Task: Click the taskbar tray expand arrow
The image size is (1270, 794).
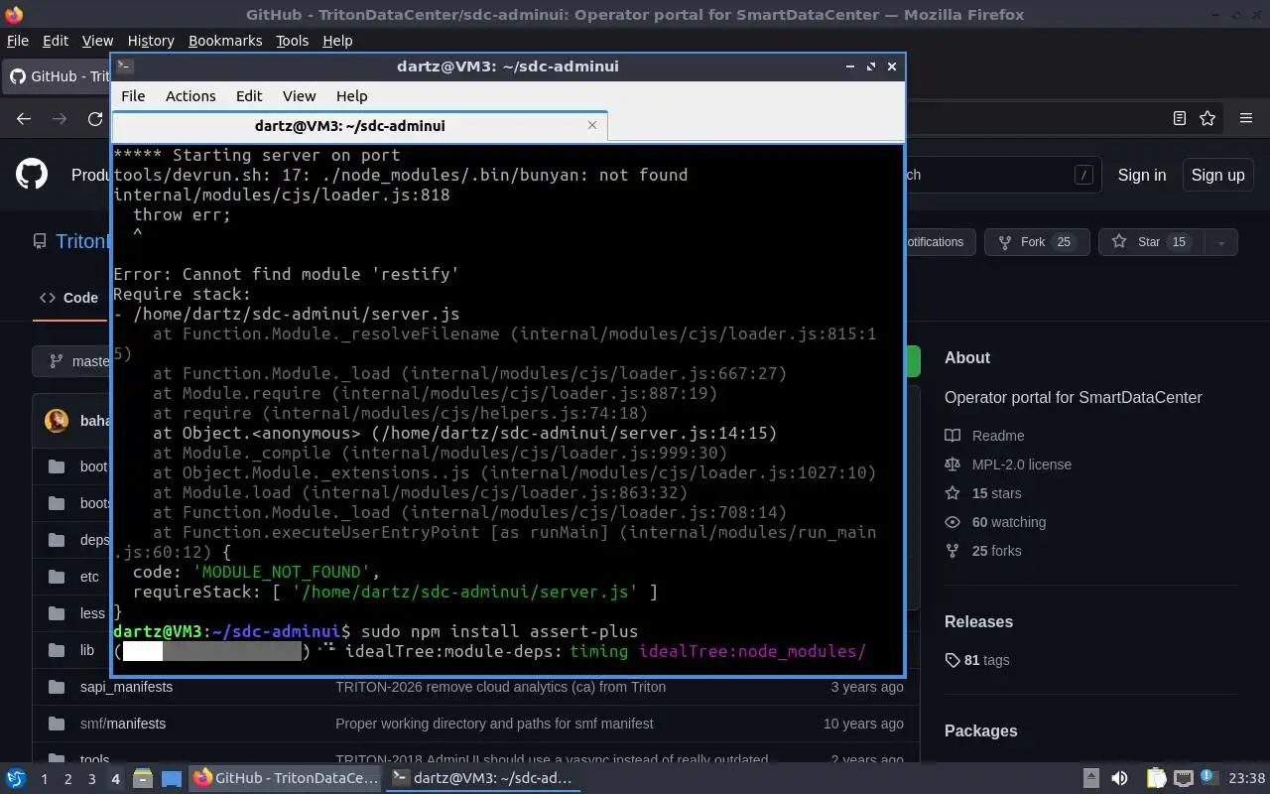Action: pos(1090,778)
